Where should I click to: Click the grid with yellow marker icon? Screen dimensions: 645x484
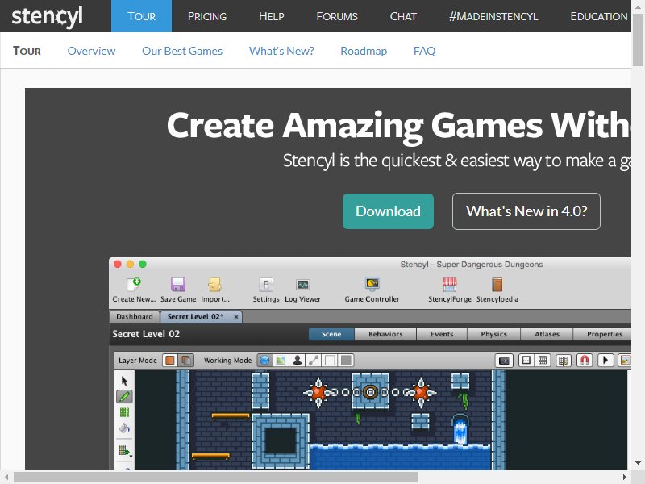(x=563, y=361)
